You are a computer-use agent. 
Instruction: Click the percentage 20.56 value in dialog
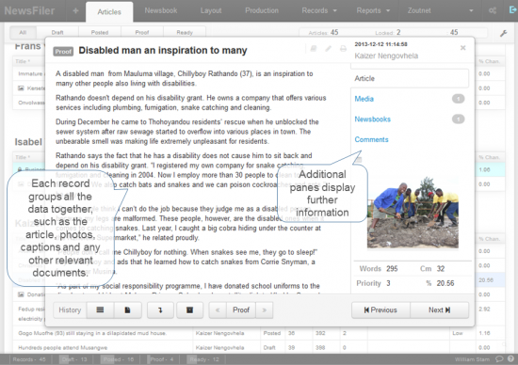445,283
